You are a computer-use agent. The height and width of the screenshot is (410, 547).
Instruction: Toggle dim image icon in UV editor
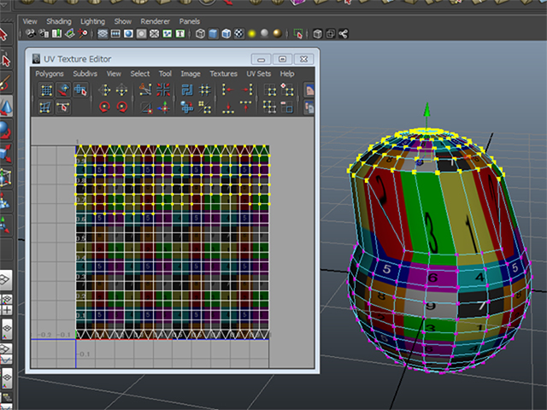309,107
